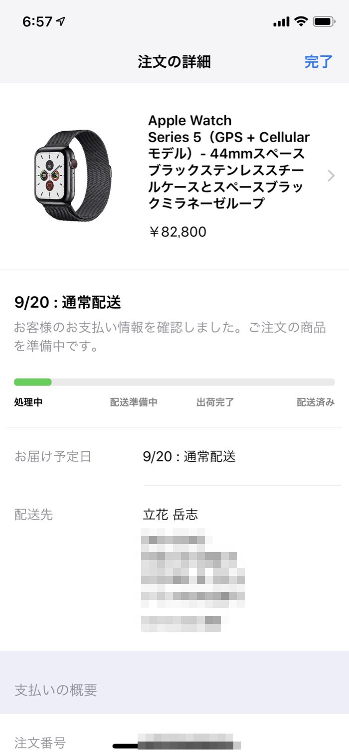Tap the Wi-Fi status icon
This screenshot has width=349, height=756.
[x=301, y=21]
